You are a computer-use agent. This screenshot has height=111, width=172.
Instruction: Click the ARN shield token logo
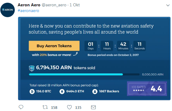coord(32,68)
